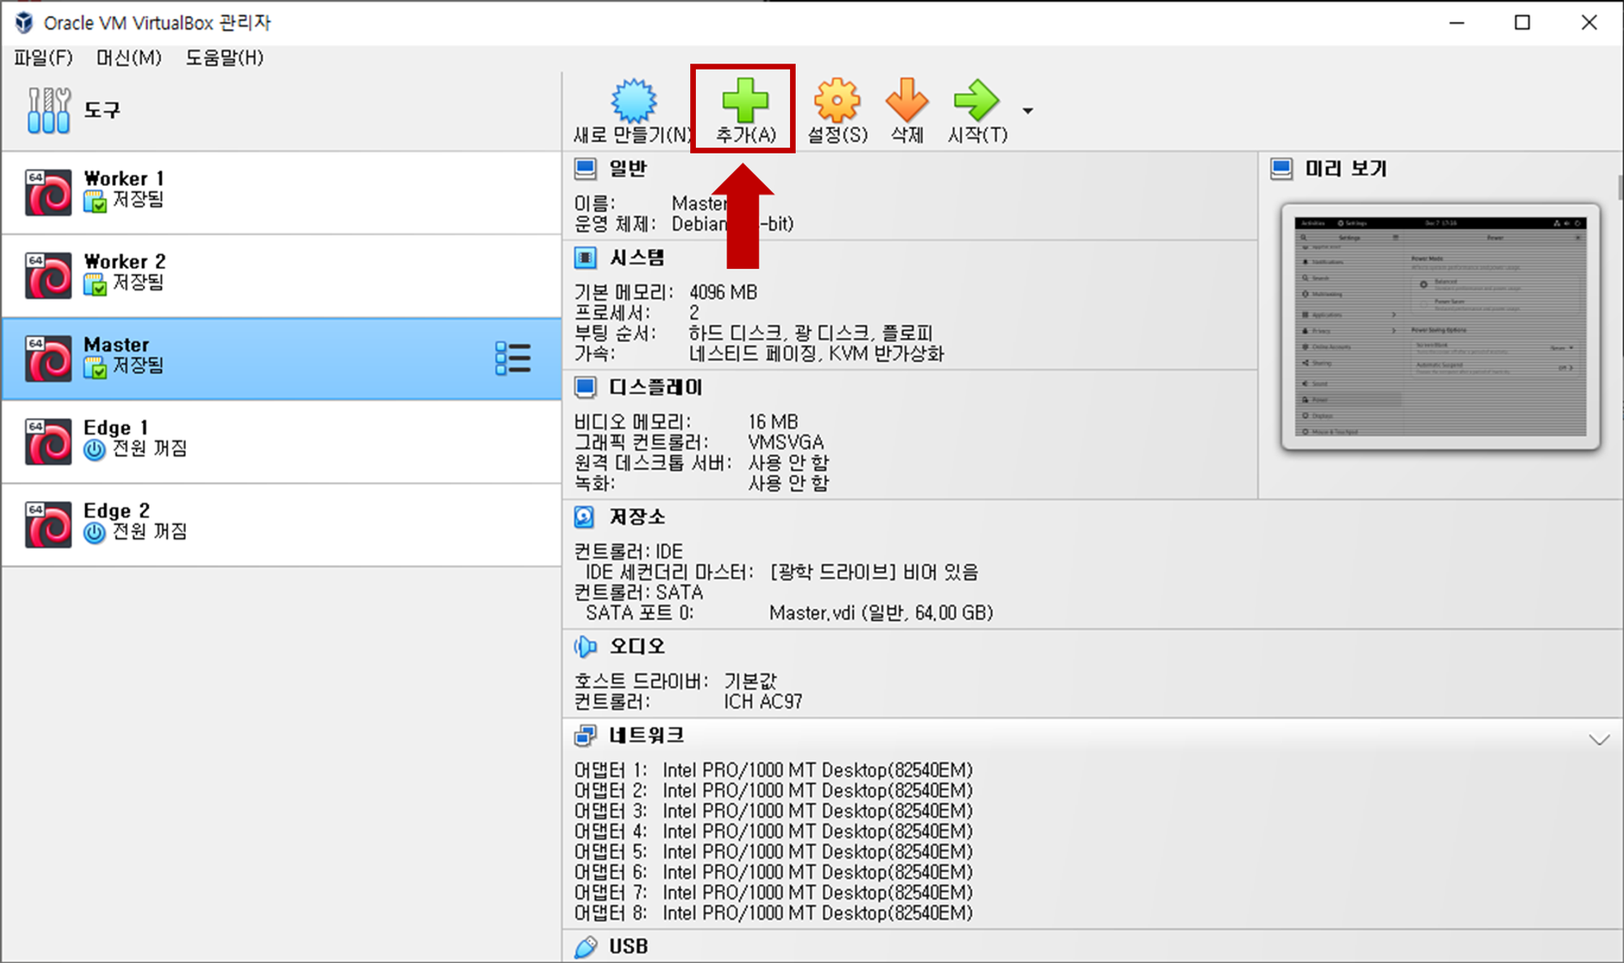Select the Worker 2 virtual machine
This screenshot has height=963, width=1624.
coord(281,276)
